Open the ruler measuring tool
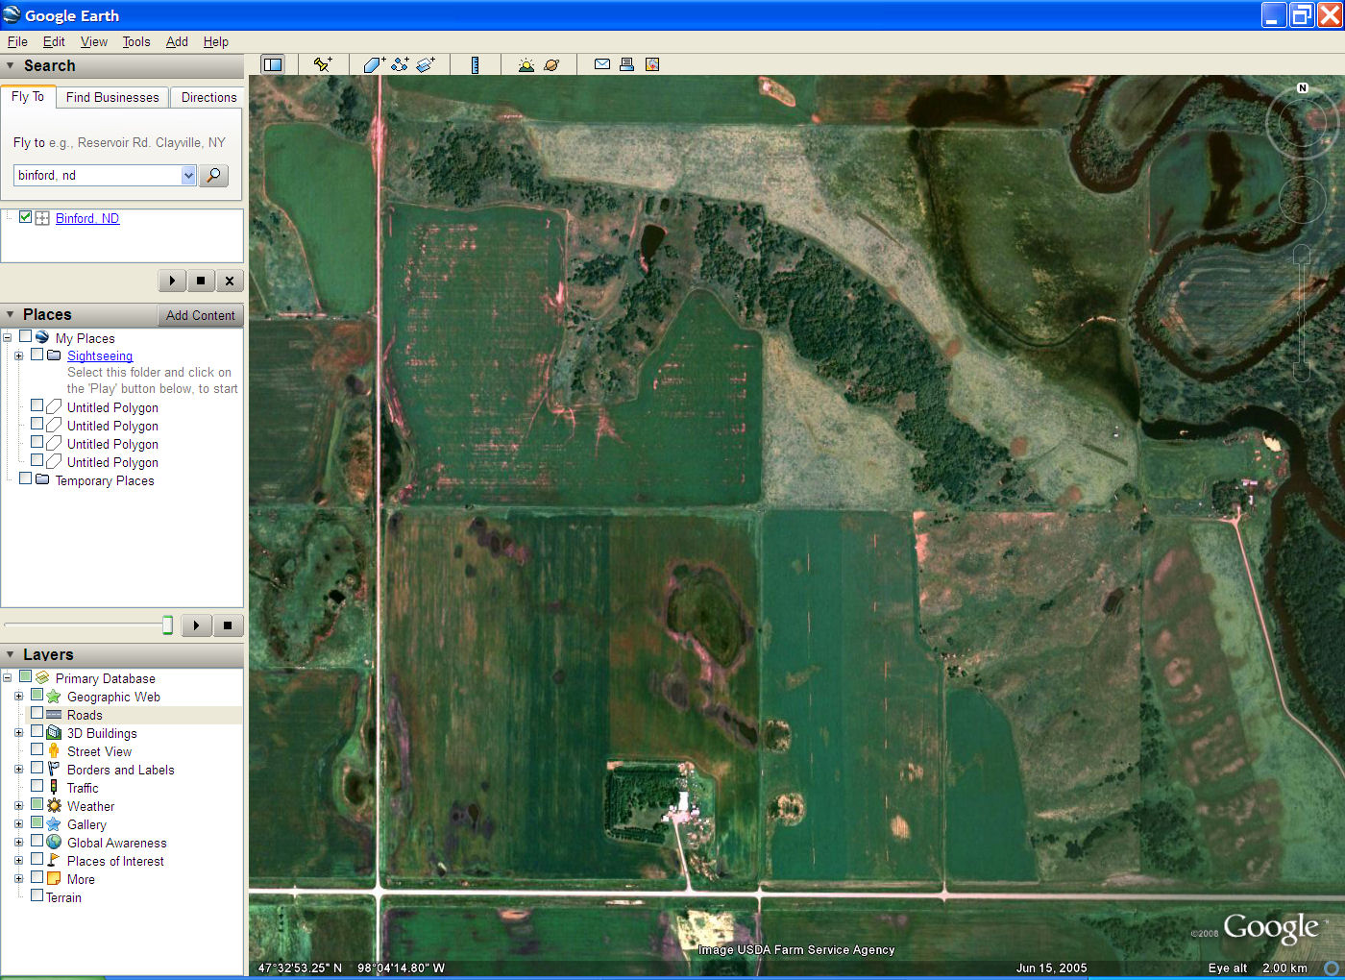Screen dimensions: 1345x980 coord(475,64)
